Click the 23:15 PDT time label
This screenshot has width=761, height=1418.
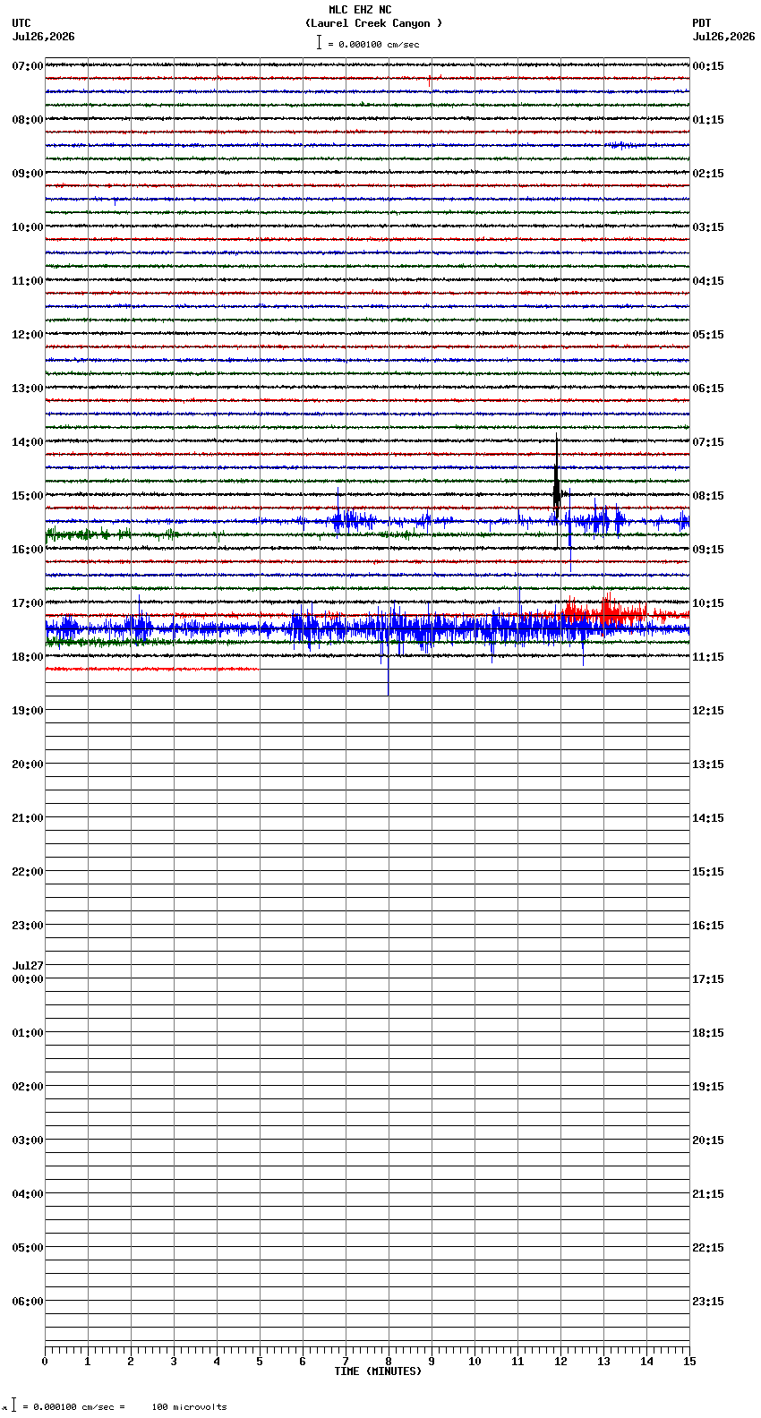pos(708,1302)
